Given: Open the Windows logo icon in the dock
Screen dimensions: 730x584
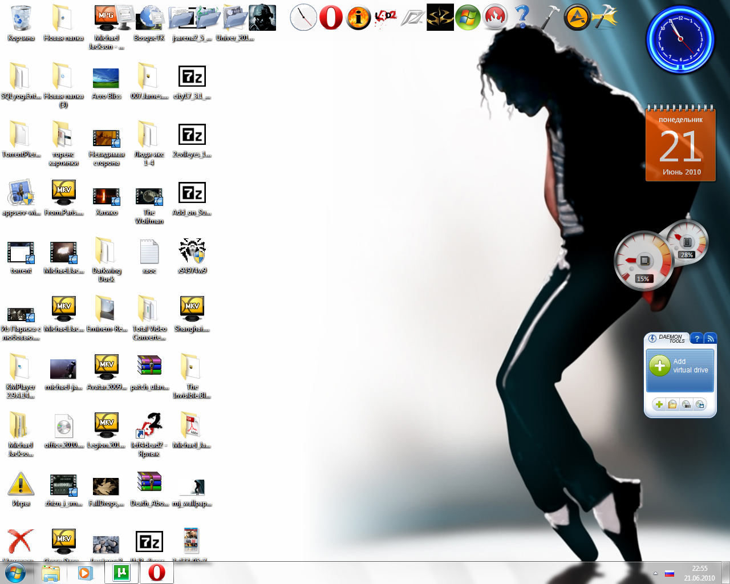Looking at the screenshot, I should tap(468, 17).
